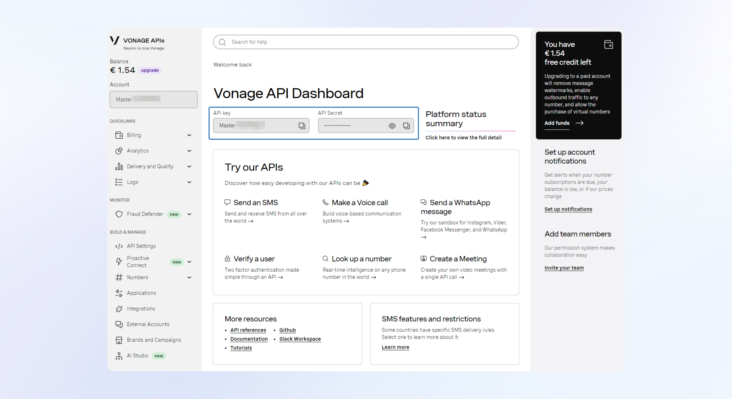
Task: Click the Search for help field
Action: [x=366, y=42]
